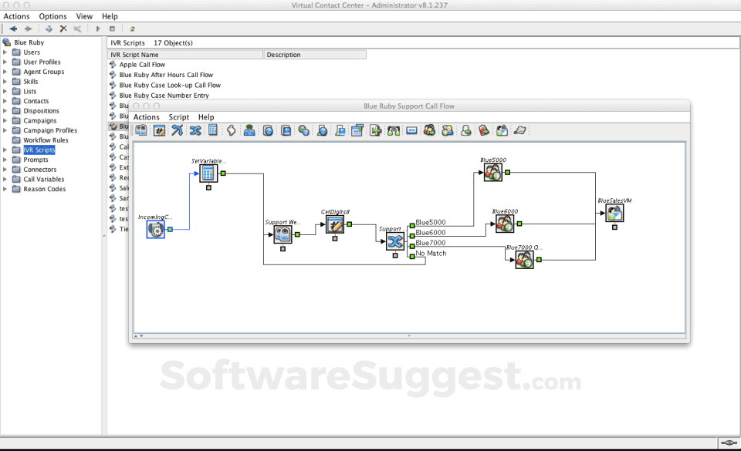Expand the Campaigns folder node
Viewport: 741px width, 451px height.
5,121
